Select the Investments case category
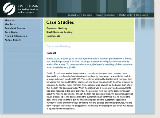 53,36
